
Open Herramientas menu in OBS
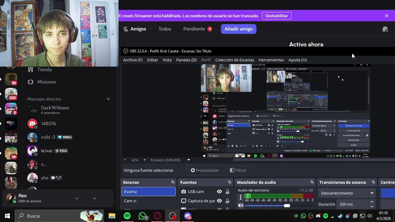point(271,60)
